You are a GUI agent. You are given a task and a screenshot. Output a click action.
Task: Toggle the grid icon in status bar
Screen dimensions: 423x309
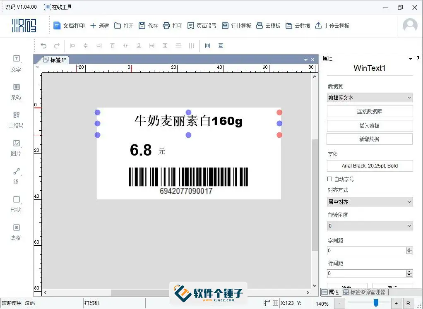click(x=275, y=303)
